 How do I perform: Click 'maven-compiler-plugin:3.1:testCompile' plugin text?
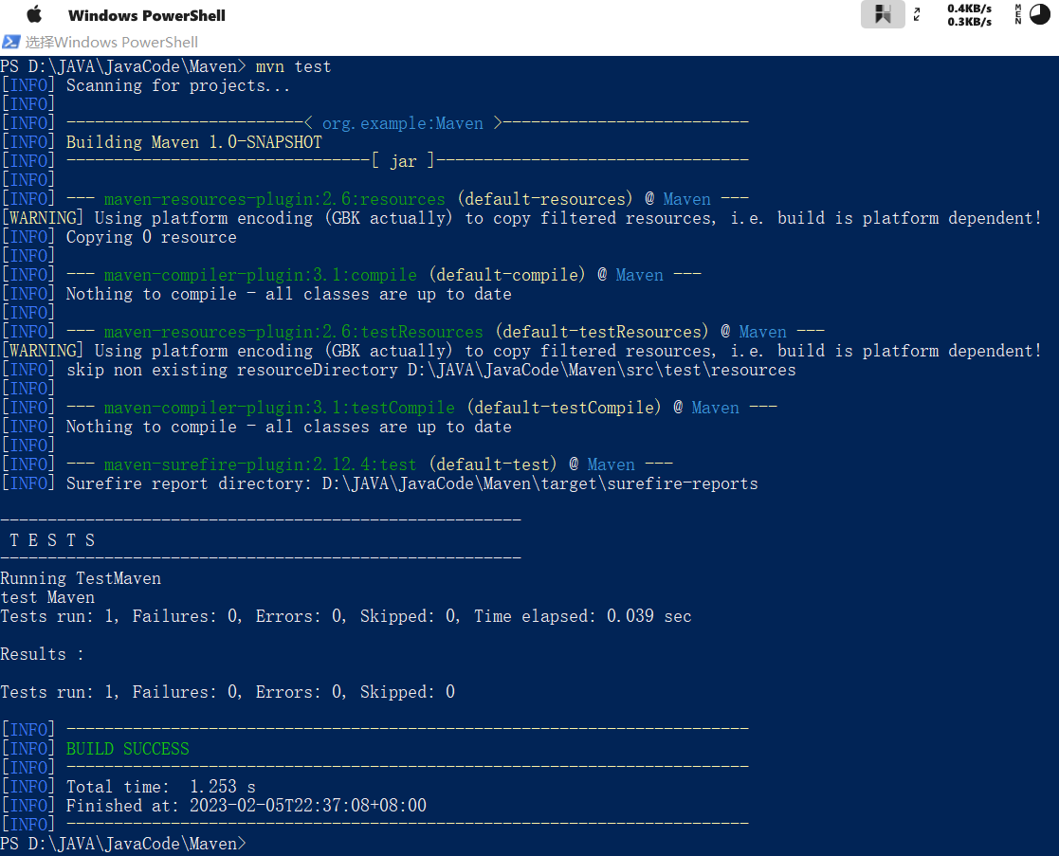[280, 408]
